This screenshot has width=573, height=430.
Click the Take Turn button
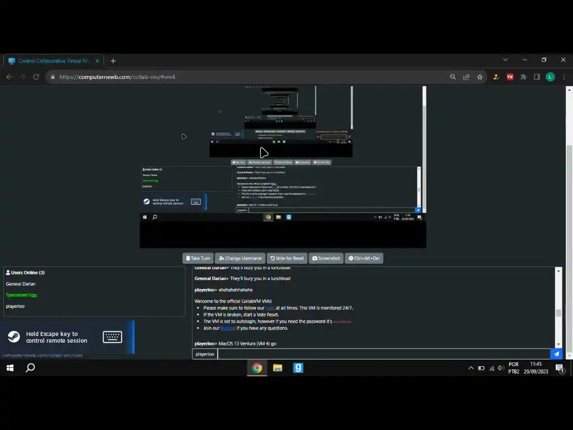pyautogui.click(x=198, y=258)
